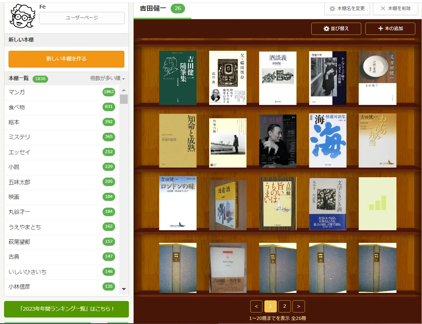Open the おたのしみ弁当 book cover
The width and height of the screenshot is (422, 324).
(378, 140)
